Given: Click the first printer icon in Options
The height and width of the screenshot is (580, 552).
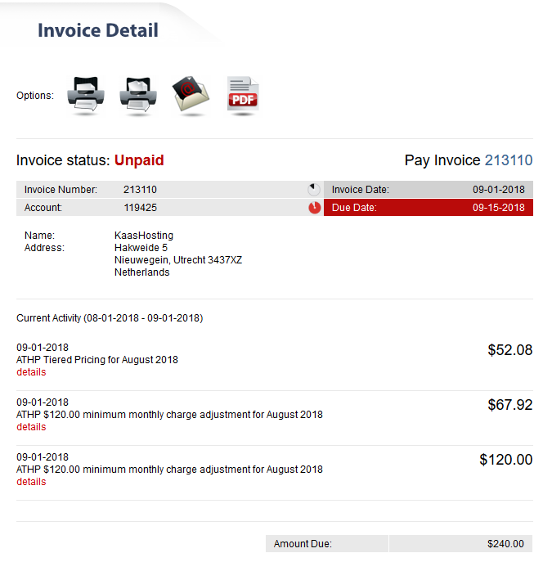Looking at the screenshot, I should [86, 95].
